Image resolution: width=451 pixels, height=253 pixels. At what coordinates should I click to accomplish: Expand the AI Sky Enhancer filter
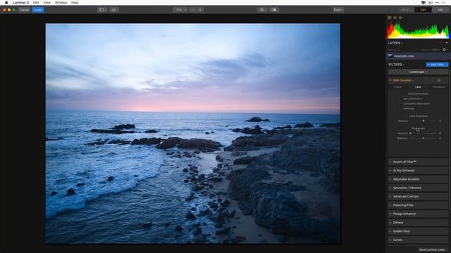pyautogui.click(x=418, y=170)
